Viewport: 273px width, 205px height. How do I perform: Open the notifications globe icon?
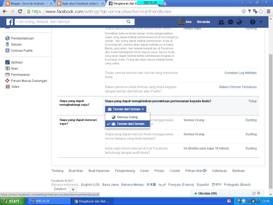239,22
